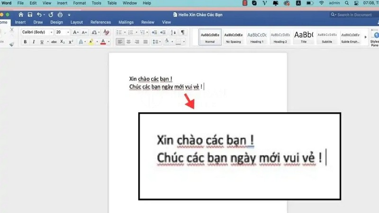Redo the last action with the circular arrow
This screenshot has width=379, height=213.
[x=51, y=15]
